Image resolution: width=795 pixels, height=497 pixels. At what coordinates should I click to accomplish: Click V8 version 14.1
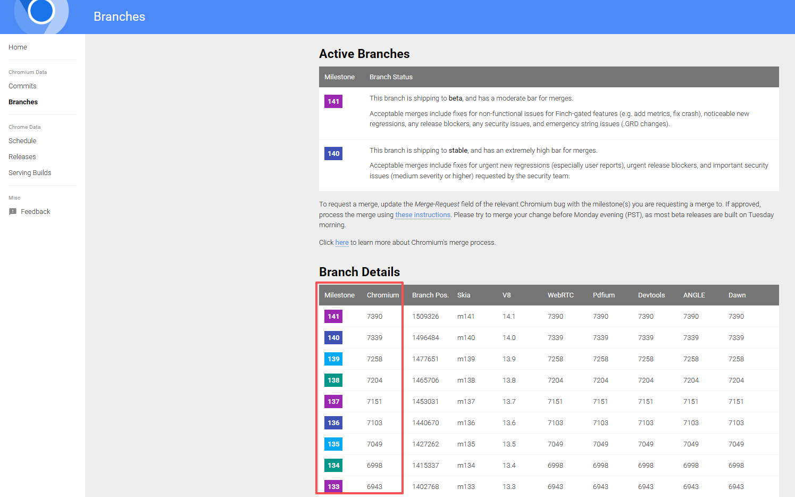(x=509, y=317)
